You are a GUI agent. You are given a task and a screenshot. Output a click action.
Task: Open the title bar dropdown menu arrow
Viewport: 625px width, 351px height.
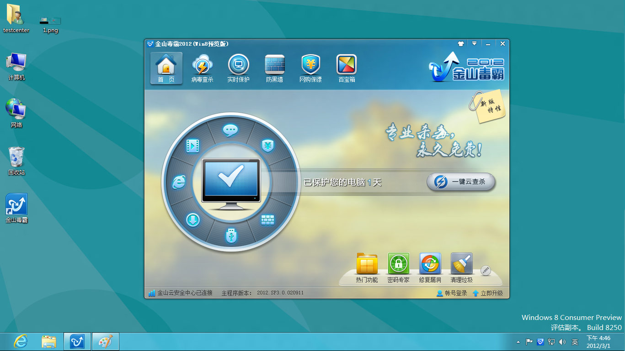(x=474, y=44)
